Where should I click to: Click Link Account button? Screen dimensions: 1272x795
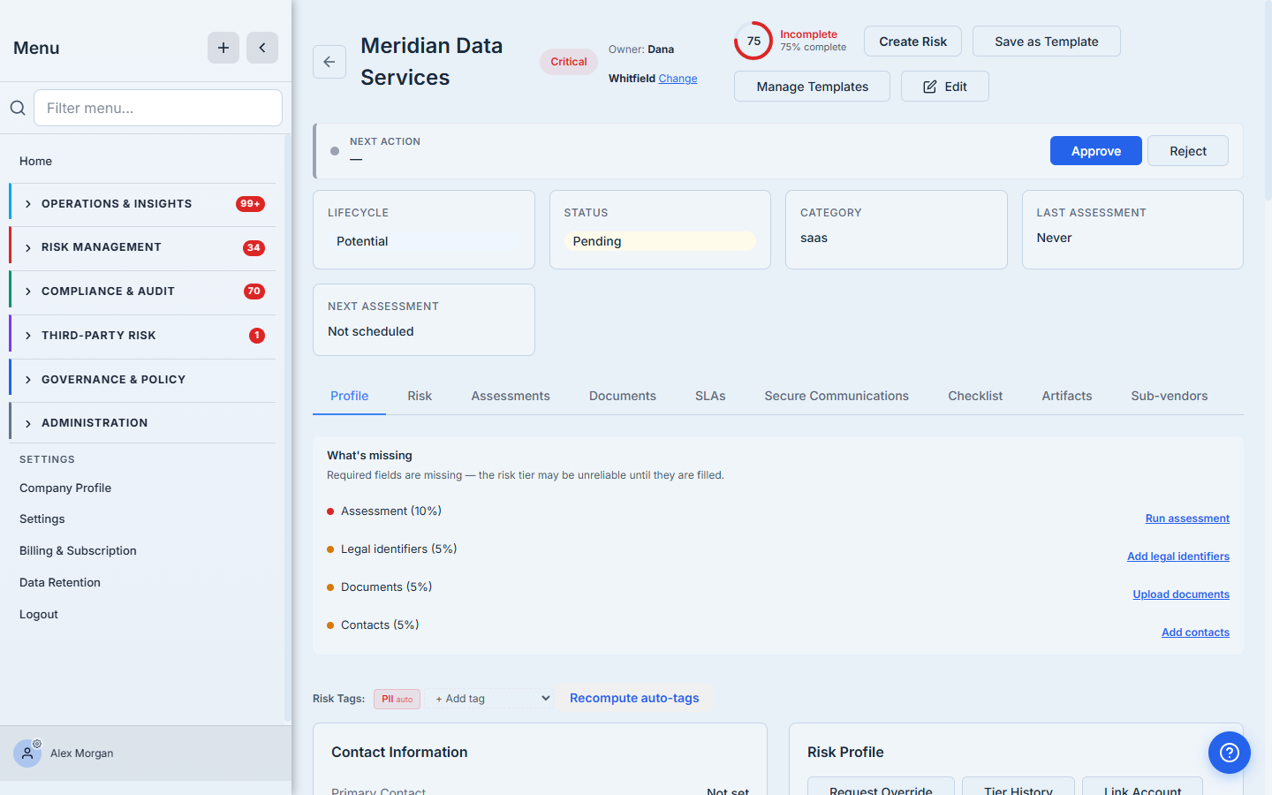[1142, 786]
